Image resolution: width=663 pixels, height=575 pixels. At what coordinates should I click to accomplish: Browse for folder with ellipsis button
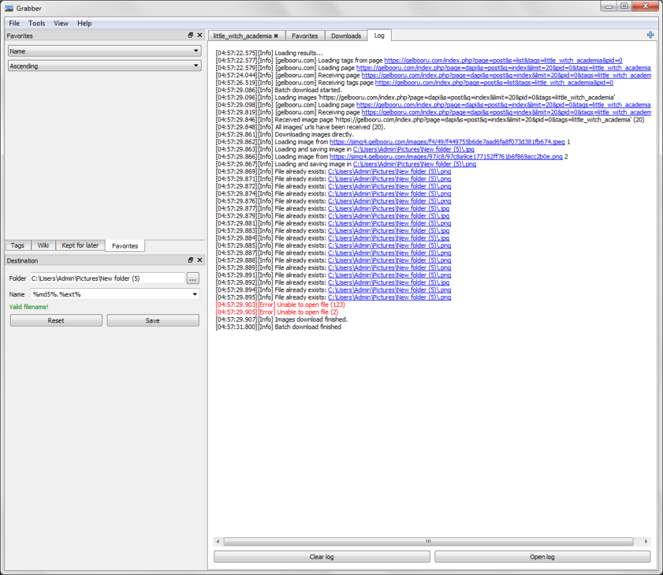click(193, 278)
